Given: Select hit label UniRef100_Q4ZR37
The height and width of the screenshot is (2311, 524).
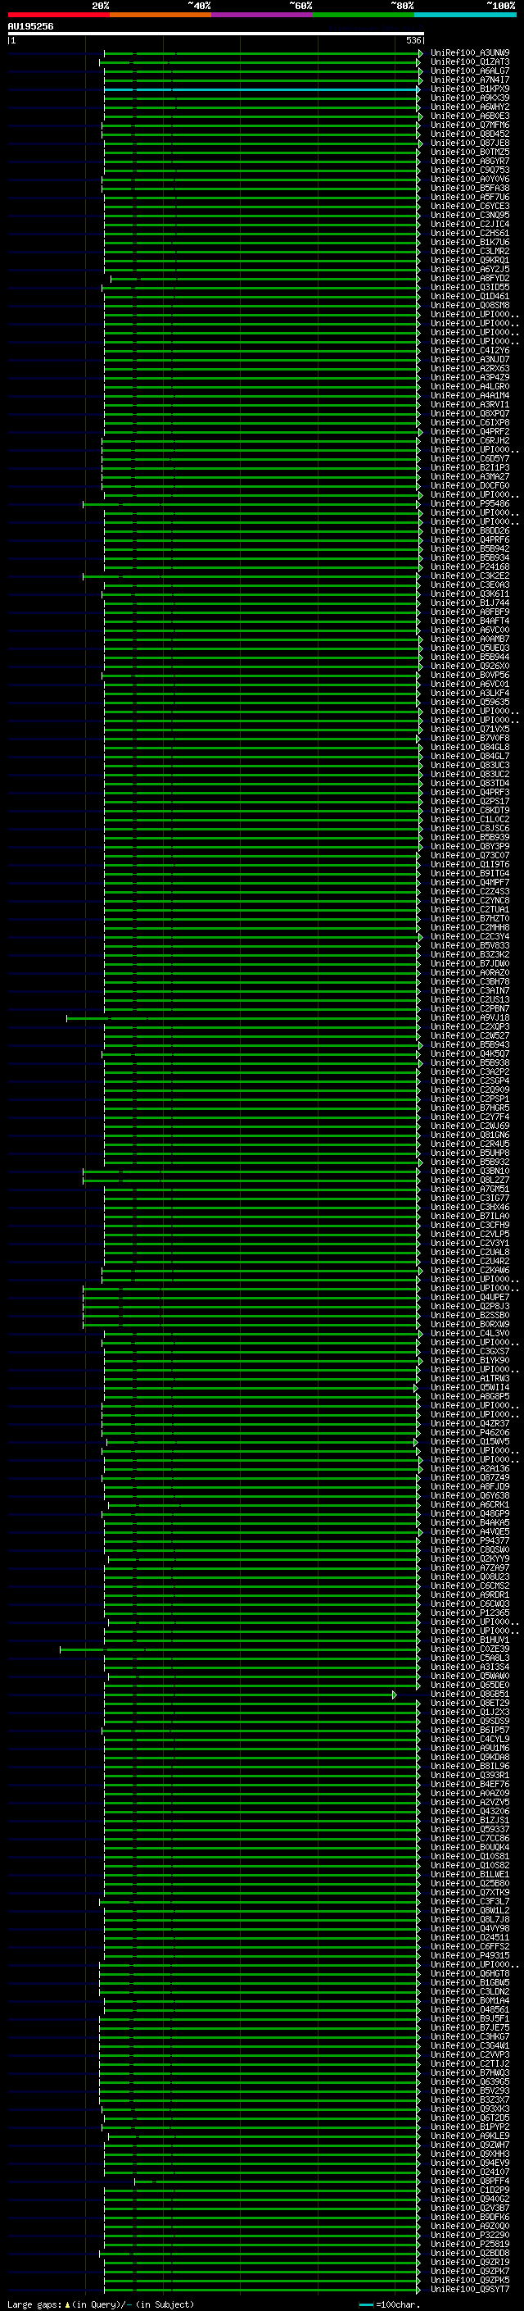Looking at the screenshot, I should 469,1424.
